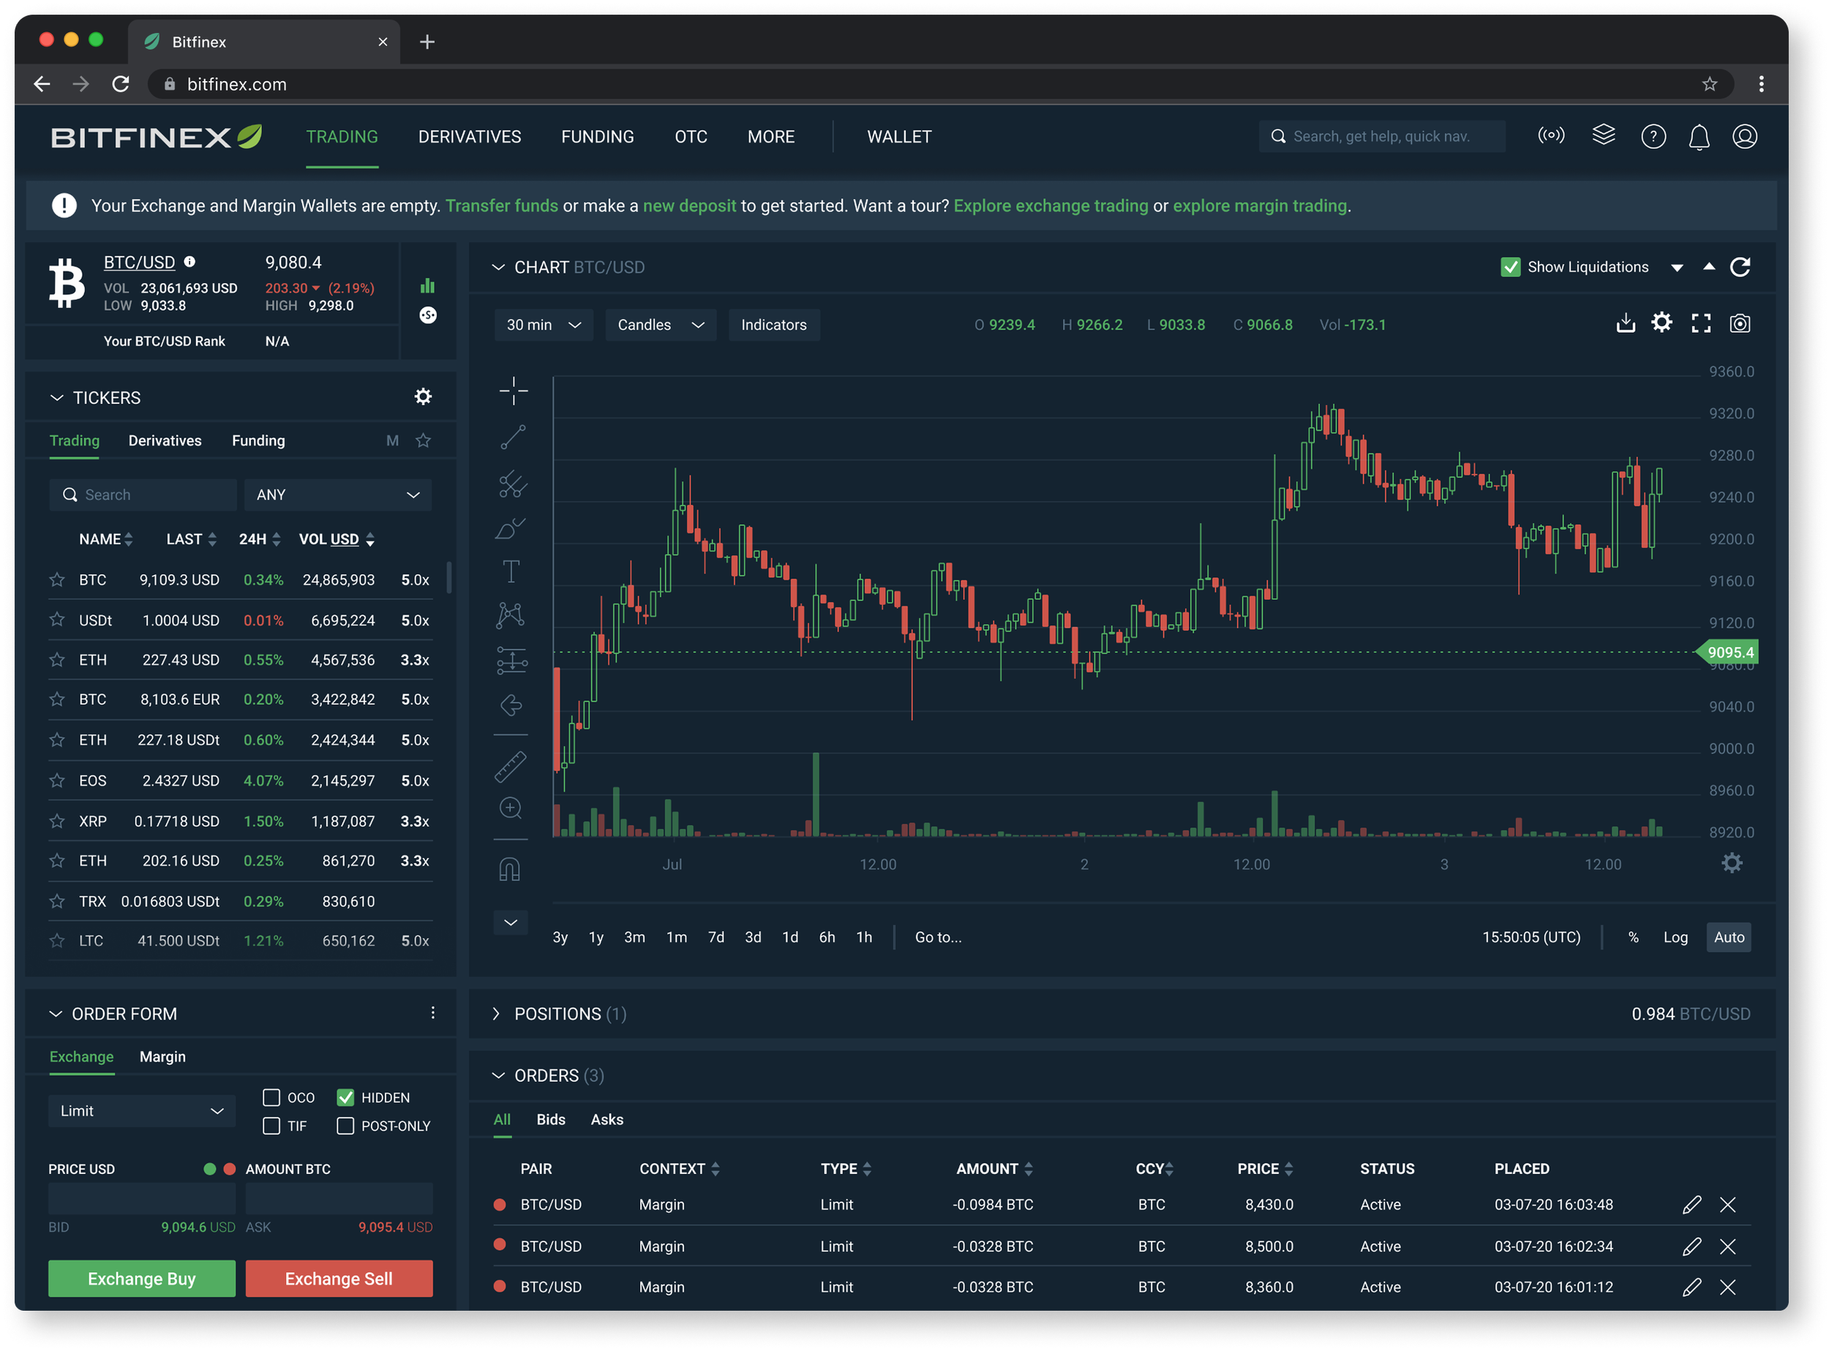Select the pitchfork drawing tool
The image size is (1829, 1351).
(513, 484)
